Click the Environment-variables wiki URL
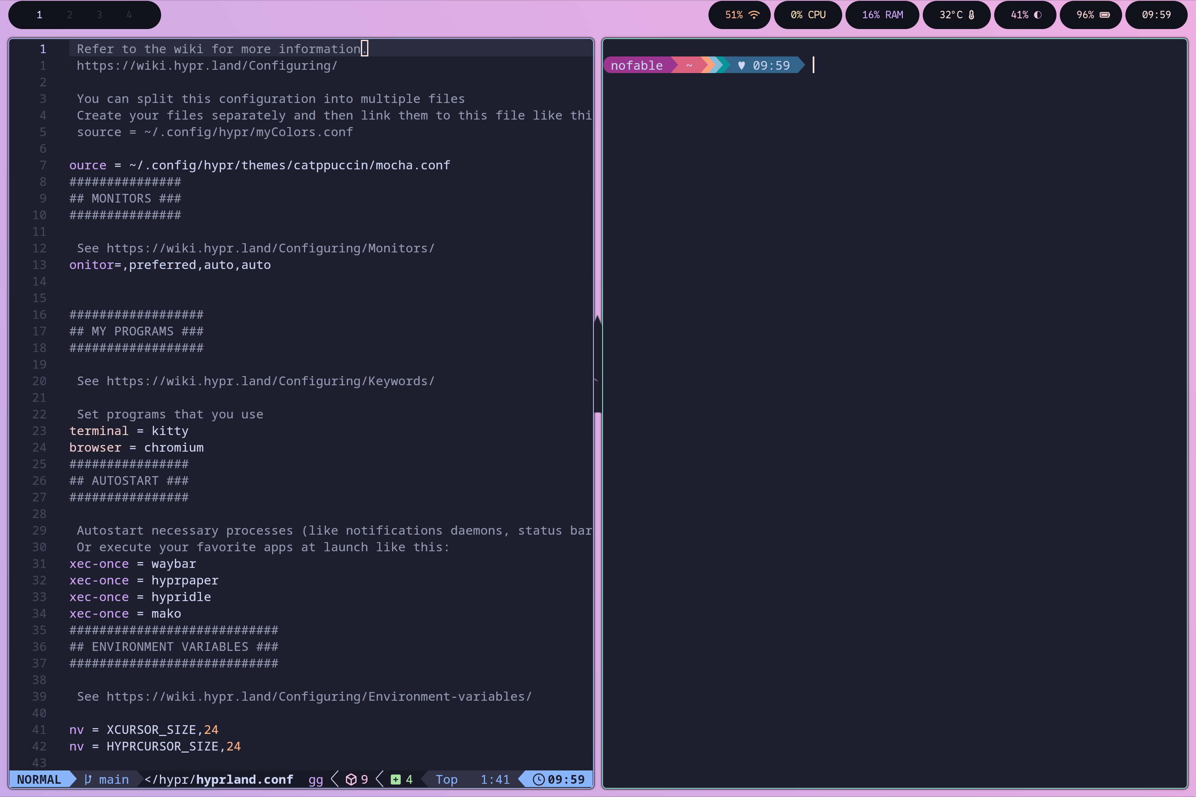Screen dimensions: 1196x797 [x=319, y=697]
